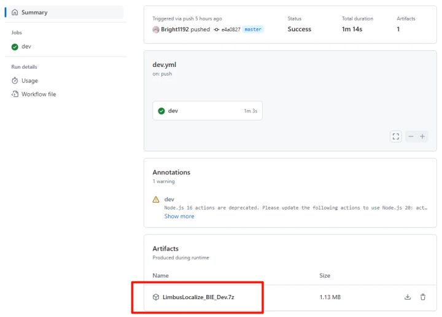The image size is (442, 317).
Task: Open the Summary sidebar item
Action: (64, 12)
